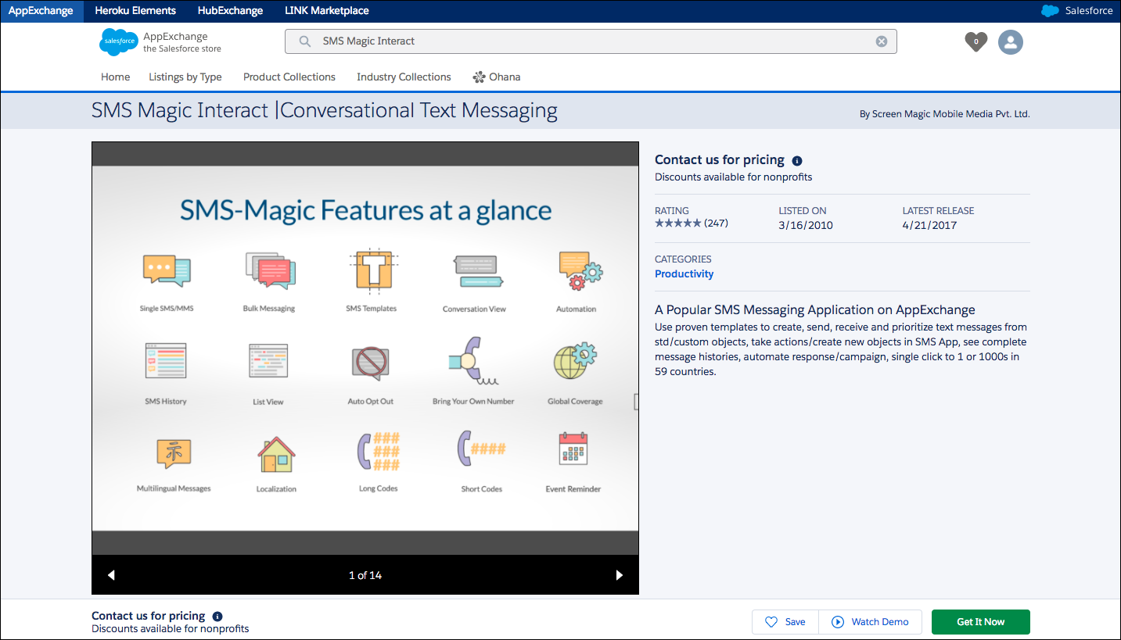The height and width of the screenshot is (640, 1121).
Task: Switch to LINK Marketplace tab
Action: tap(327, 11)
